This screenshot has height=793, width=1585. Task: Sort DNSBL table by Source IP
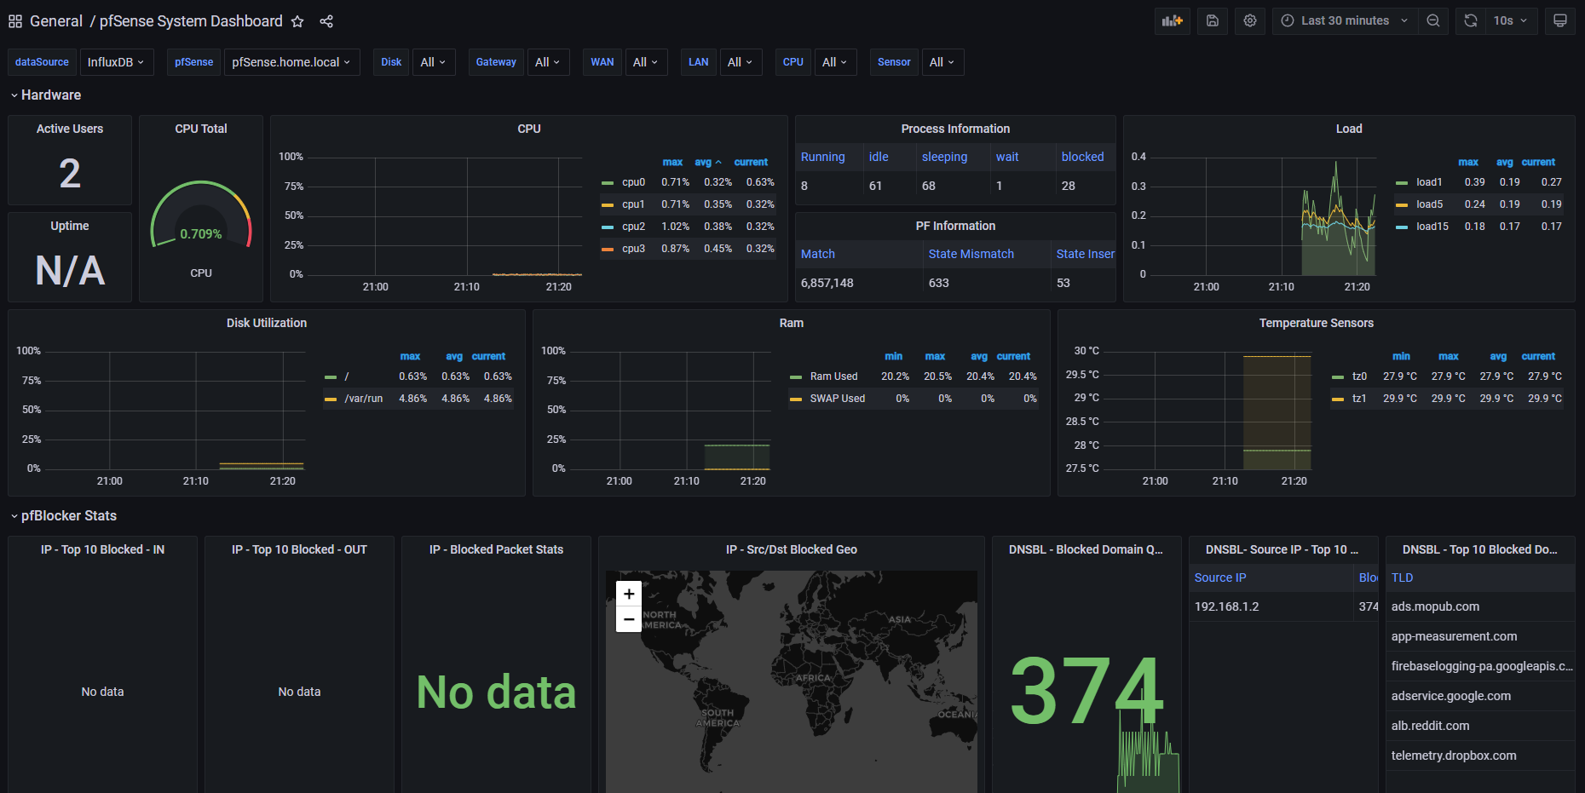pos(1219,578)
